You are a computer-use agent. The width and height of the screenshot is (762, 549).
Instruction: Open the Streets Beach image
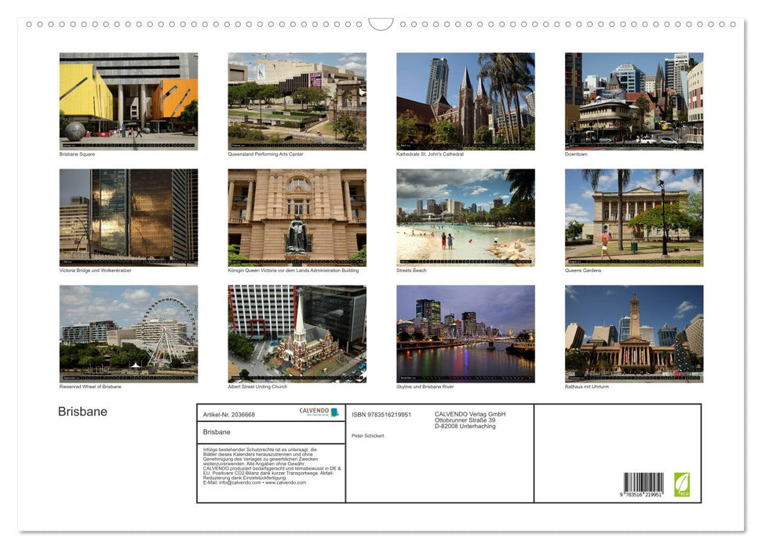[x=465, y=216]
